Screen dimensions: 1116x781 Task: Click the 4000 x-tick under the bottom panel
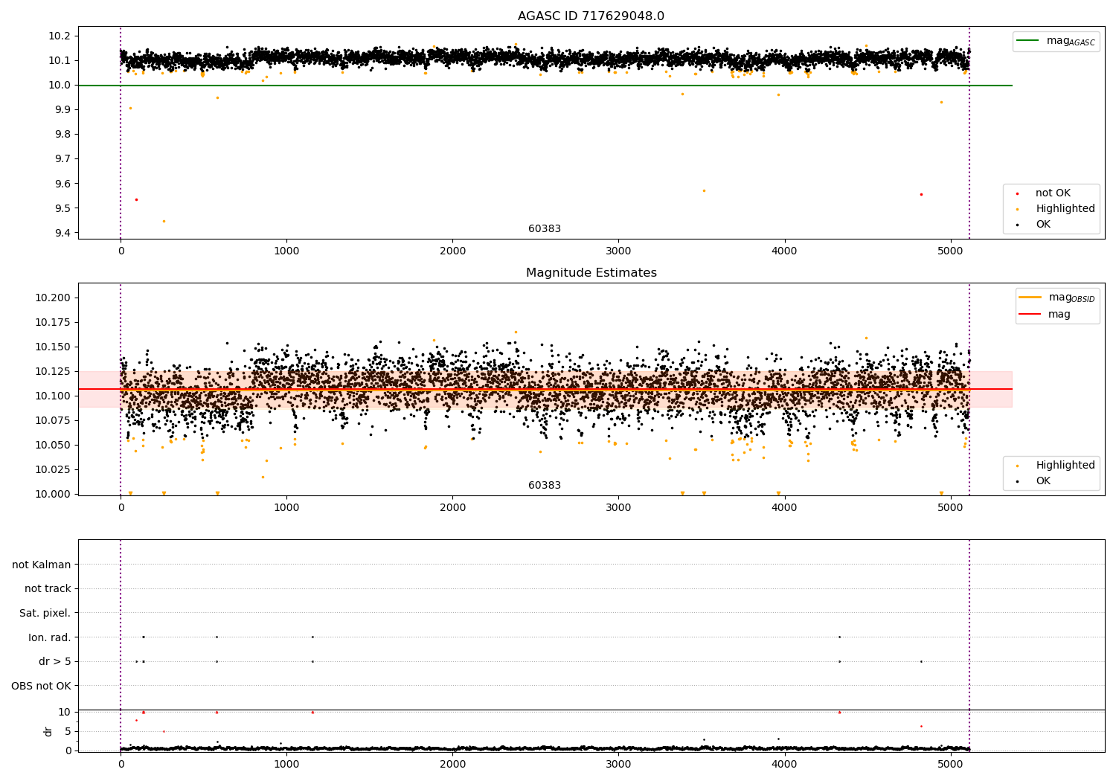tap(785, 764)
